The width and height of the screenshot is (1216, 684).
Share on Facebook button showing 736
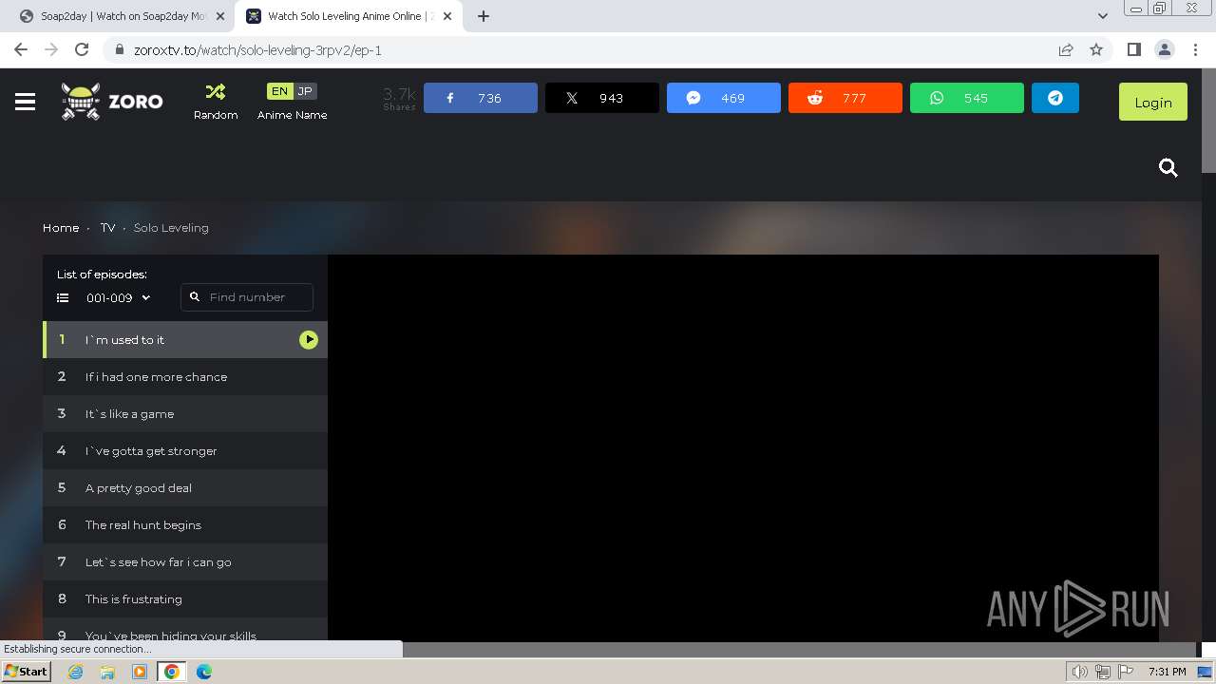tap(481, 98)
